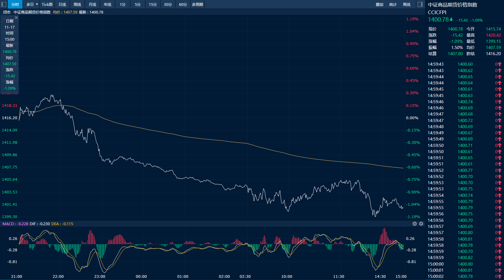Click the 1.19% top percent axis label

pyautogui.click(x=412, y=19)
